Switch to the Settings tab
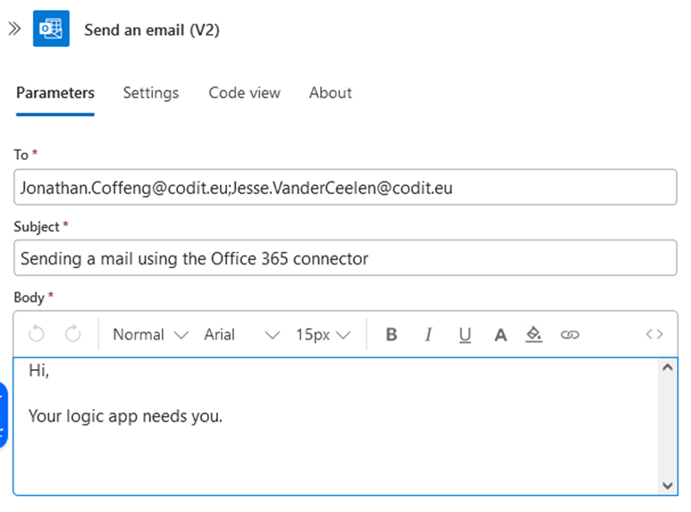The image size is (691, 512). click(x=150, y=93)
